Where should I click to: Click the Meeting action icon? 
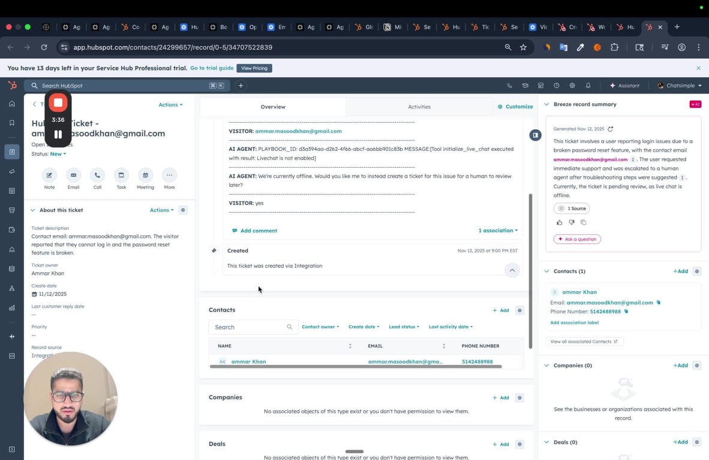(145, 175)
